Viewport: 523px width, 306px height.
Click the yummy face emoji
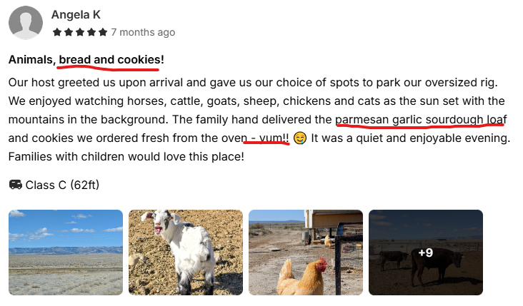click(300, 138)
